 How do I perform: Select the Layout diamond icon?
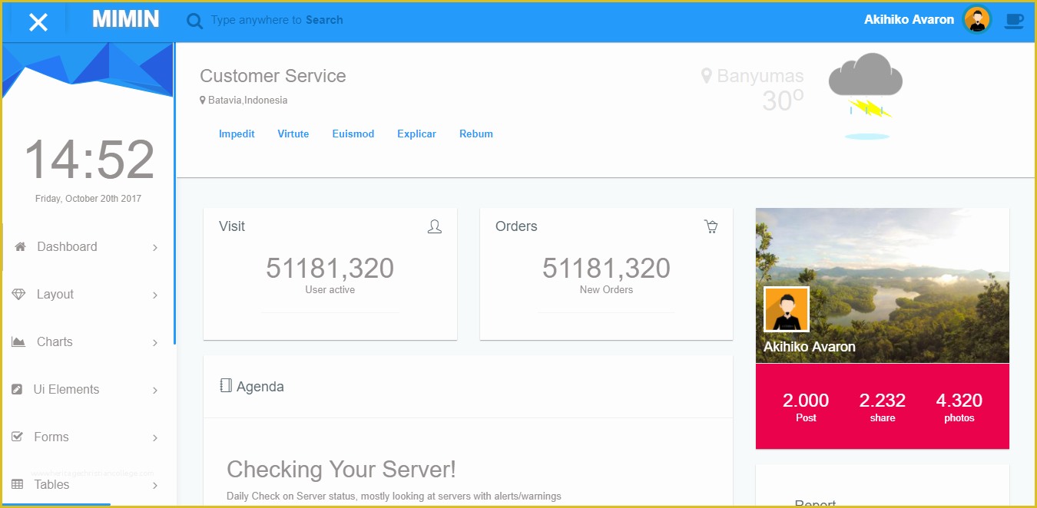(x=18, y=293)
